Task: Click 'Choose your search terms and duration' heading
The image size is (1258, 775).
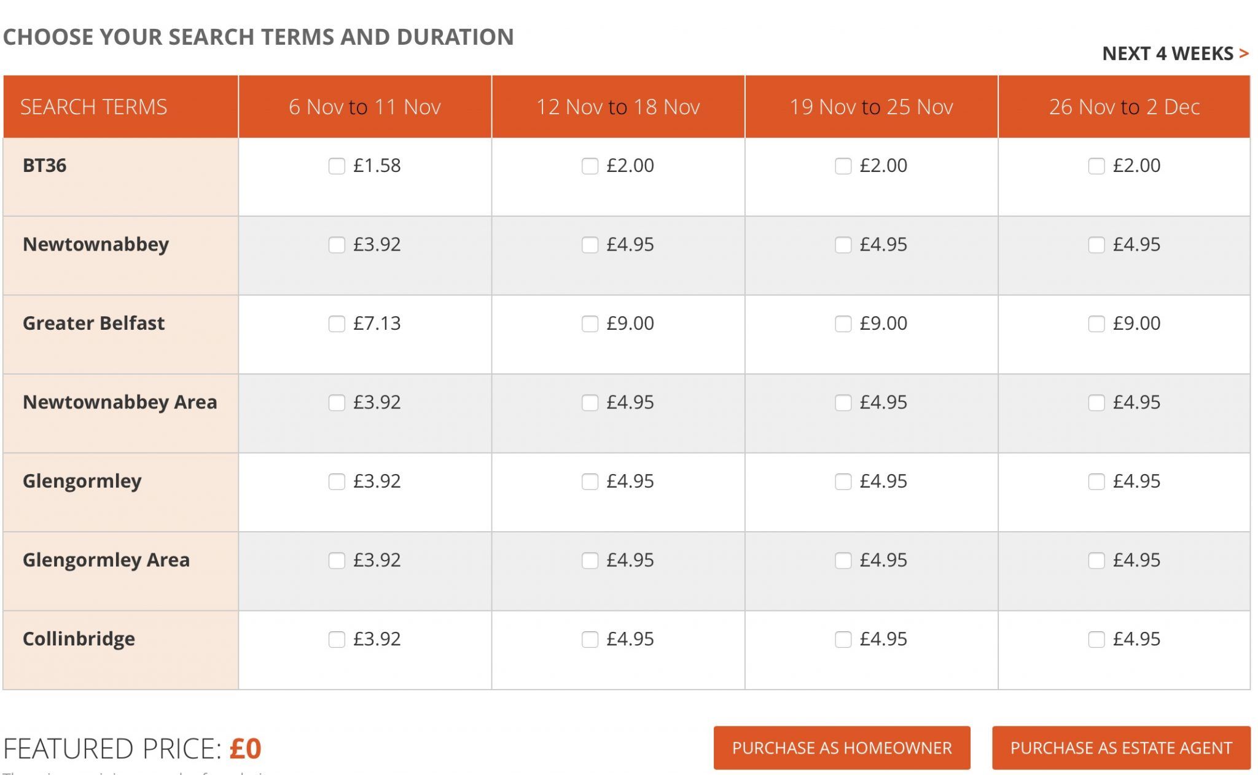Action: (258, 37)
